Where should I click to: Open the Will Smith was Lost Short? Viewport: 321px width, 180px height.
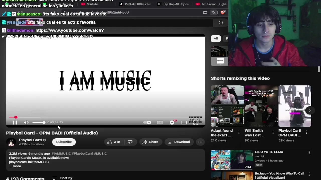click(x=261, y=106)
